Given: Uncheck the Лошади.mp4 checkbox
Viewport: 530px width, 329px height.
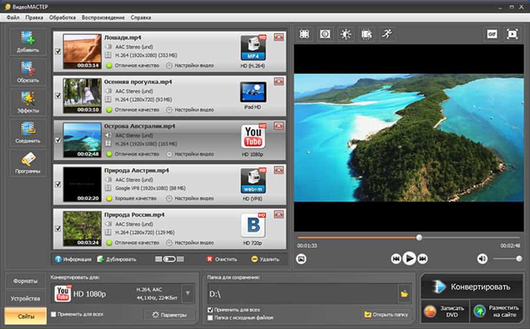Looking at the screenshot, I should pos(58,51).
